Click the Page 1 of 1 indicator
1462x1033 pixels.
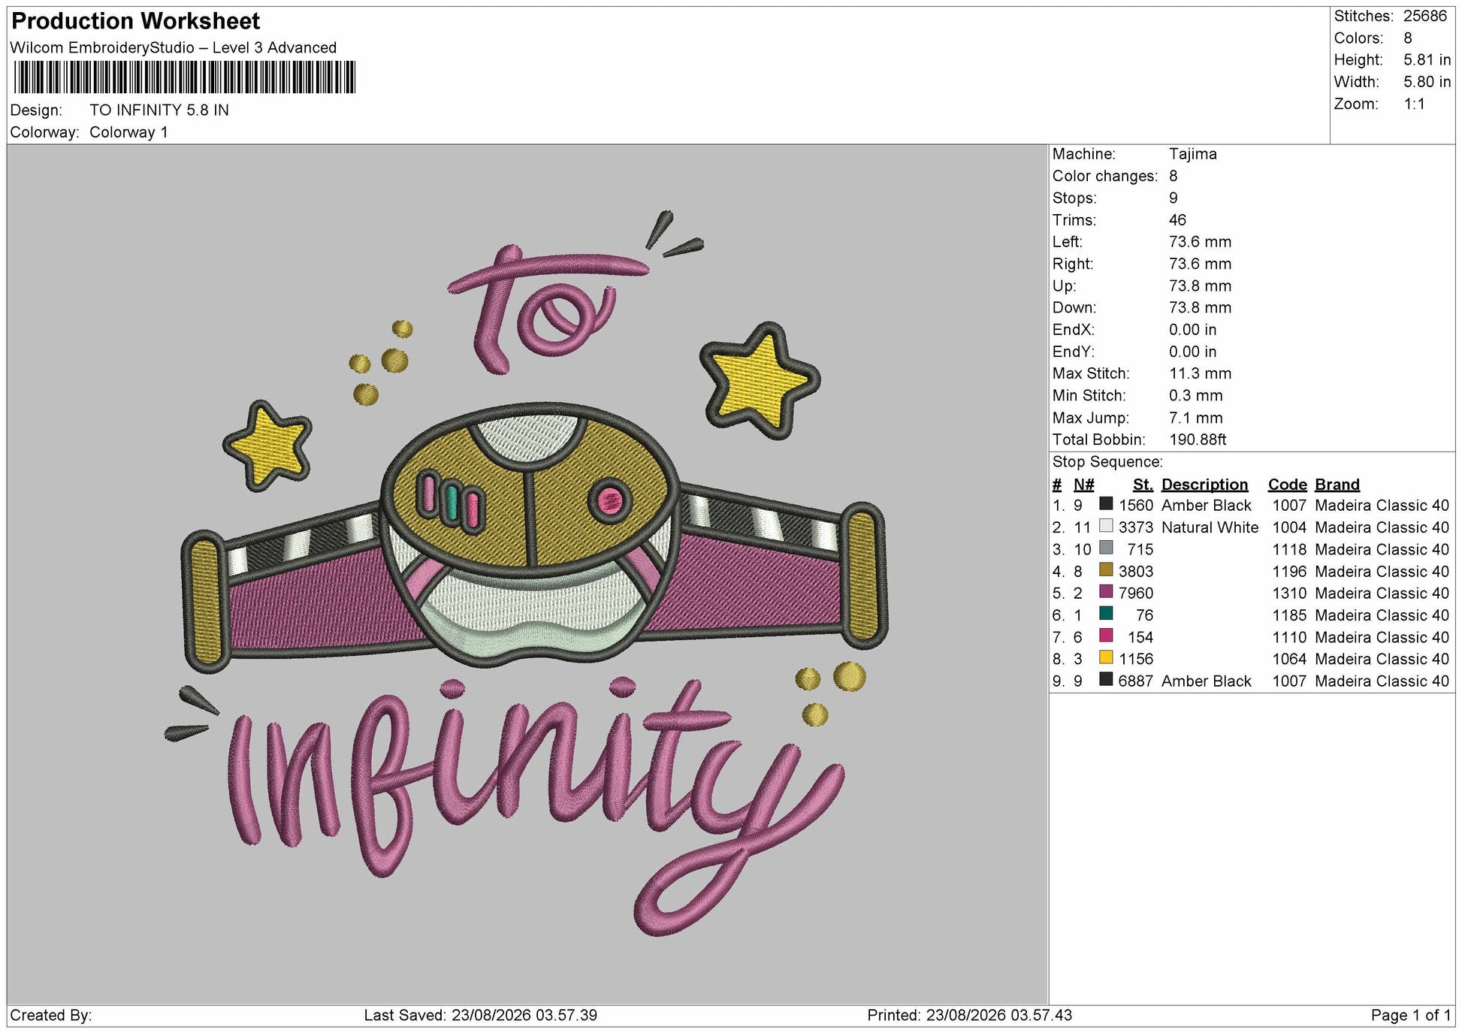pyautogui.click(x=1410, y=1016)
